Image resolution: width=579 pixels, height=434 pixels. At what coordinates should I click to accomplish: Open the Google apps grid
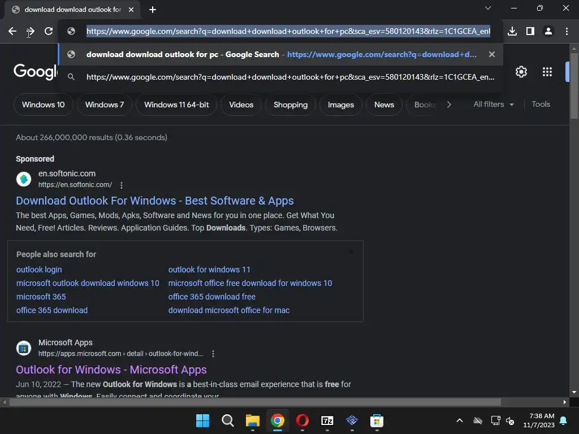click(547, 72)
